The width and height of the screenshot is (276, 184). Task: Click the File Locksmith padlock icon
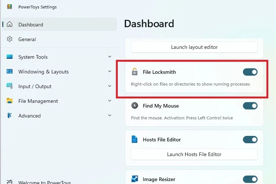pyautogui.click(x=135, y=72)
